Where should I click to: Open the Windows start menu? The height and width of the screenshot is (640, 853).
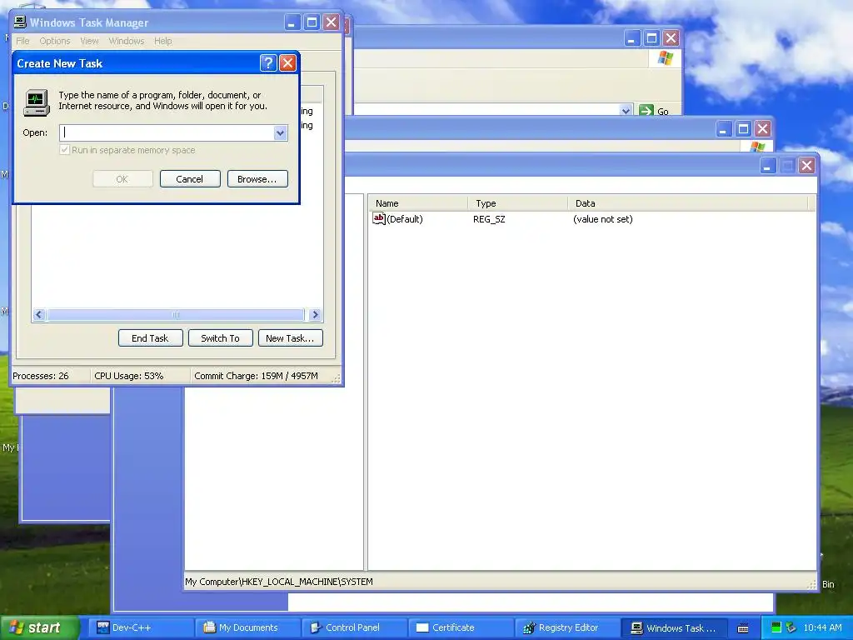coord(39,627)
